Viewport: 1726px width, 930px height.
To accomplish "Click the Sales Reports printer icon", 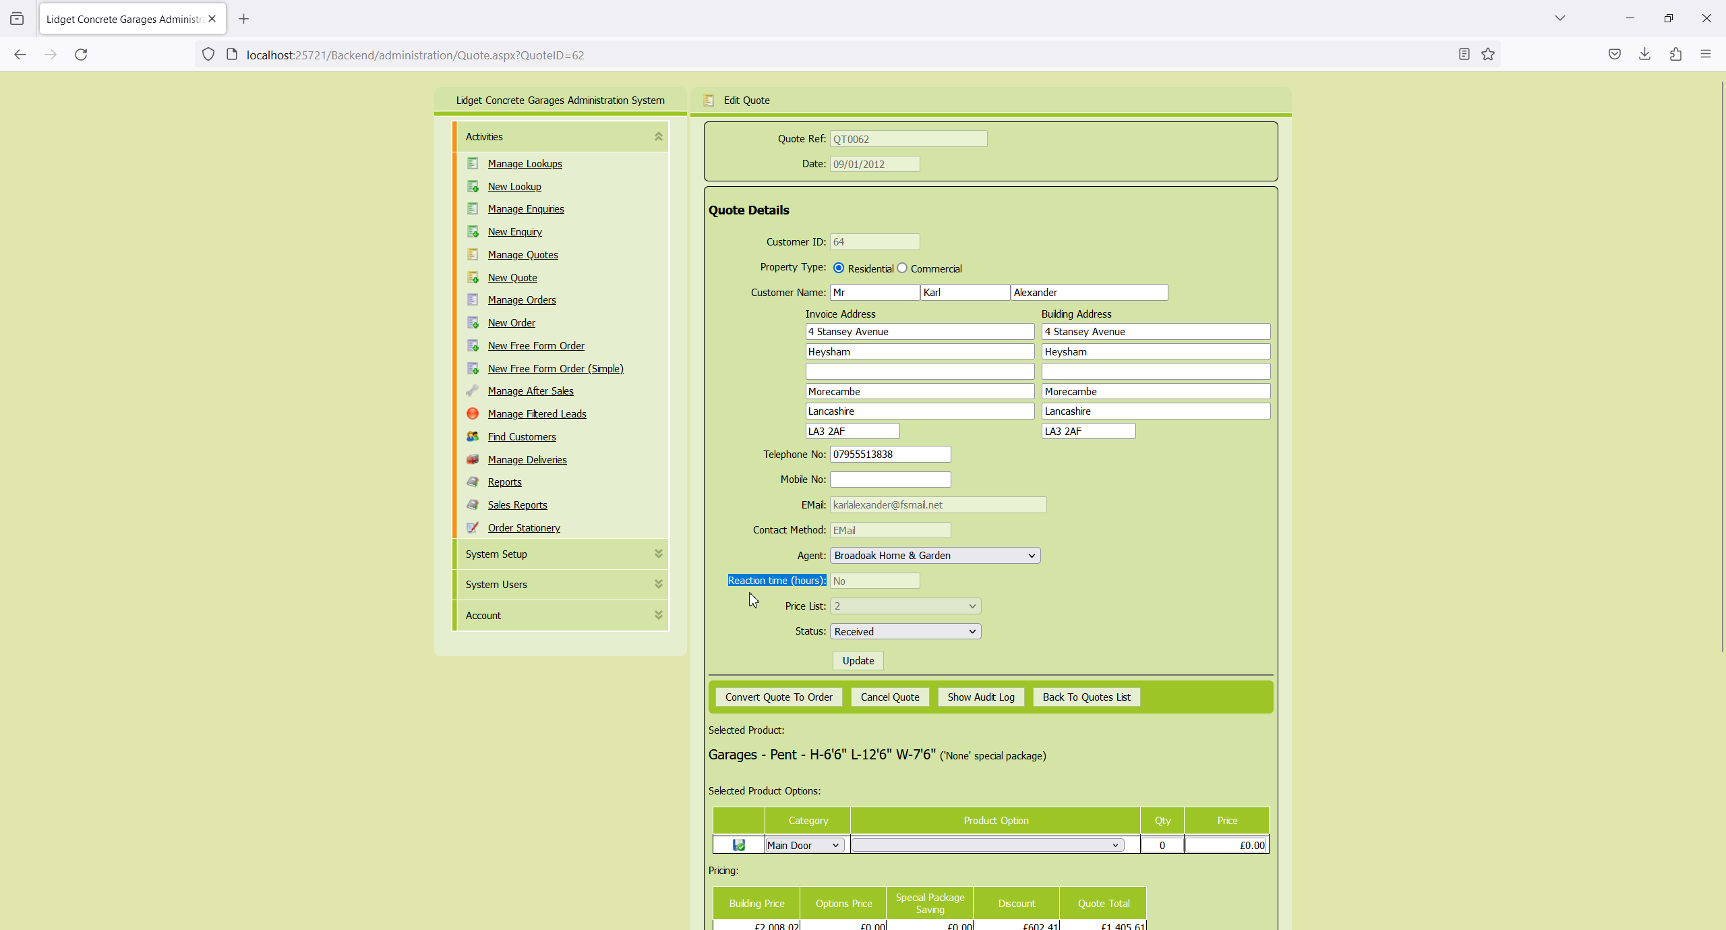I will pyautogui.click(x=473, y=504).
